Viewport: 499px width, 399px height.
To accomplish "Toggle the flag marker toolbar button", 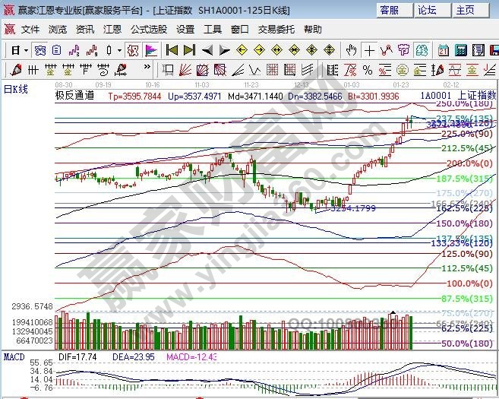I will [x=150, y=50].
